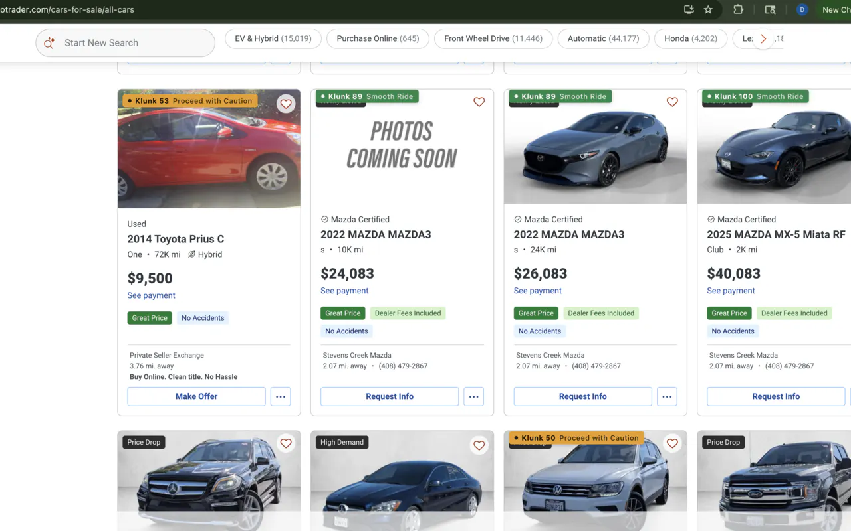Select the Front Wheel Drive filter chip

coord(493,38)
